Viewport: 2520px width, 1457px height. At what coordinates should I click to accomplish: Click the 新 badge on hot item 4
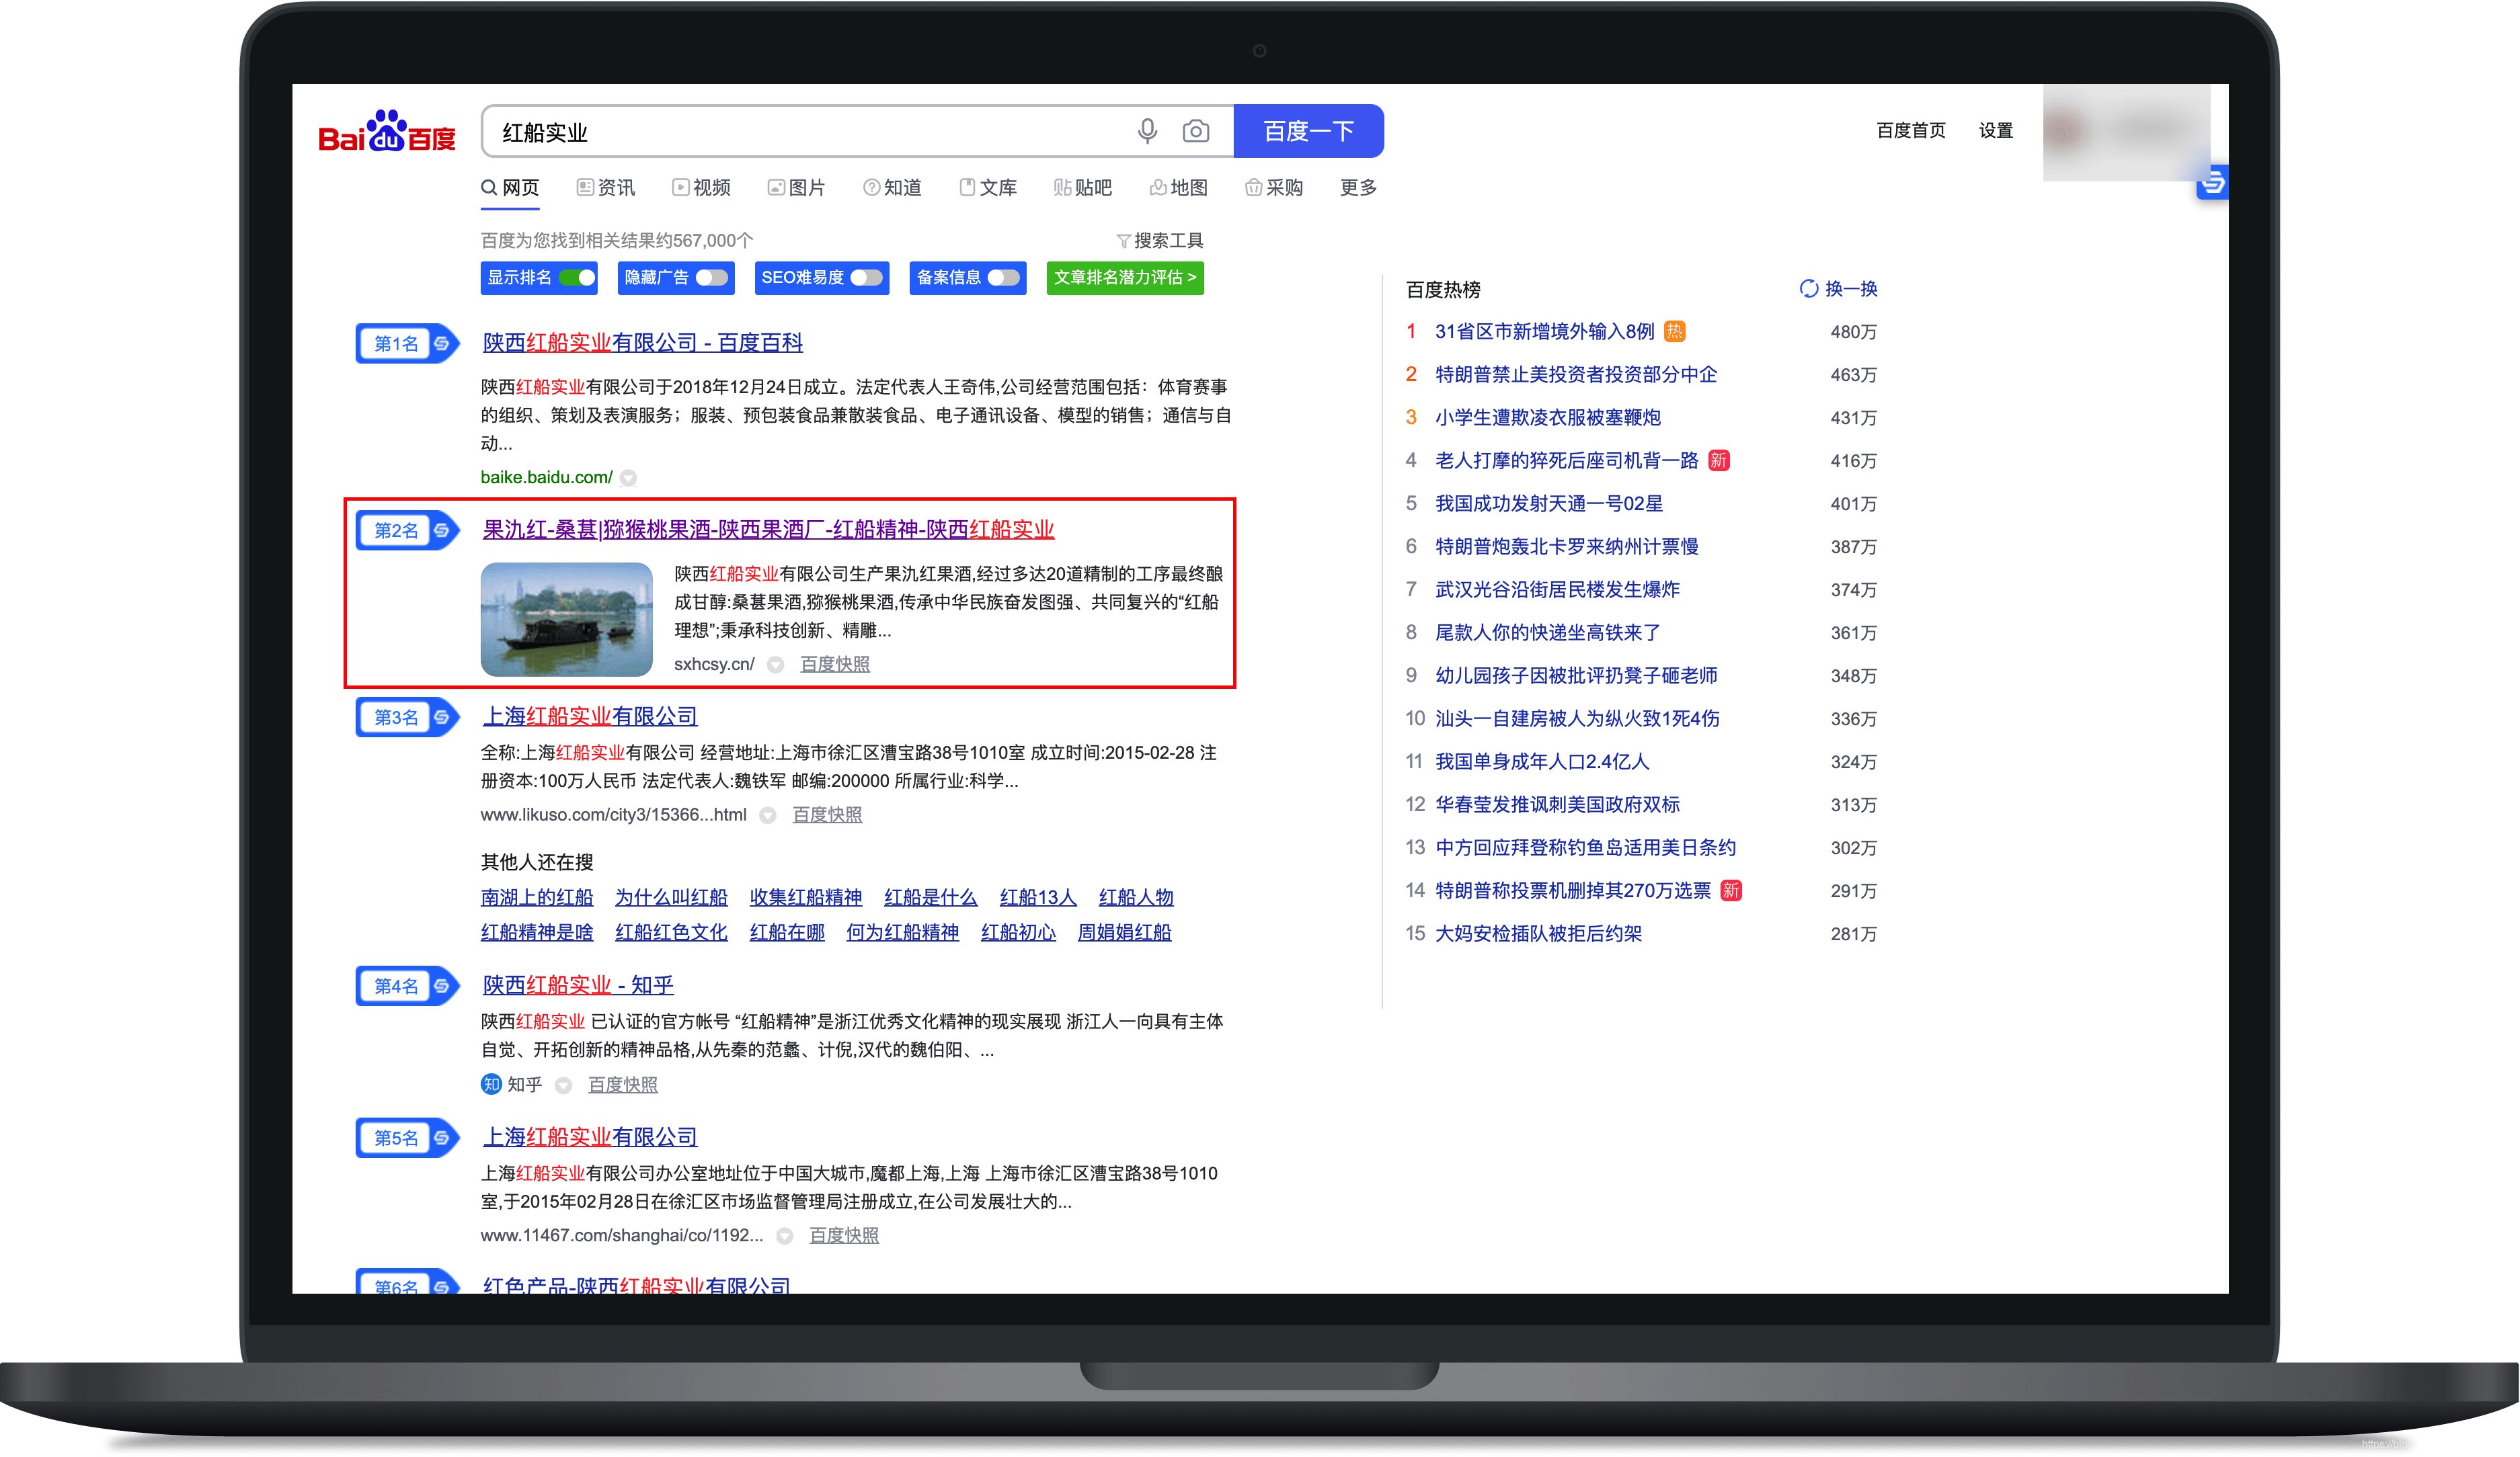1719,460
